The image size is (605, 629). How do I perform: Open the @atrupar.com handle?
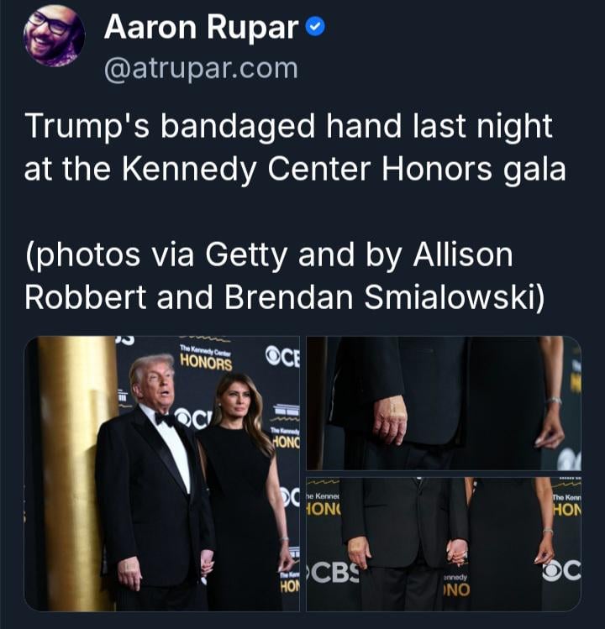click(x=201, y=69)
